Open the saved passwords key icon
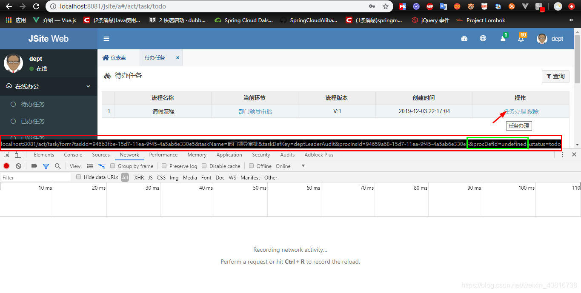 (372, 6)
